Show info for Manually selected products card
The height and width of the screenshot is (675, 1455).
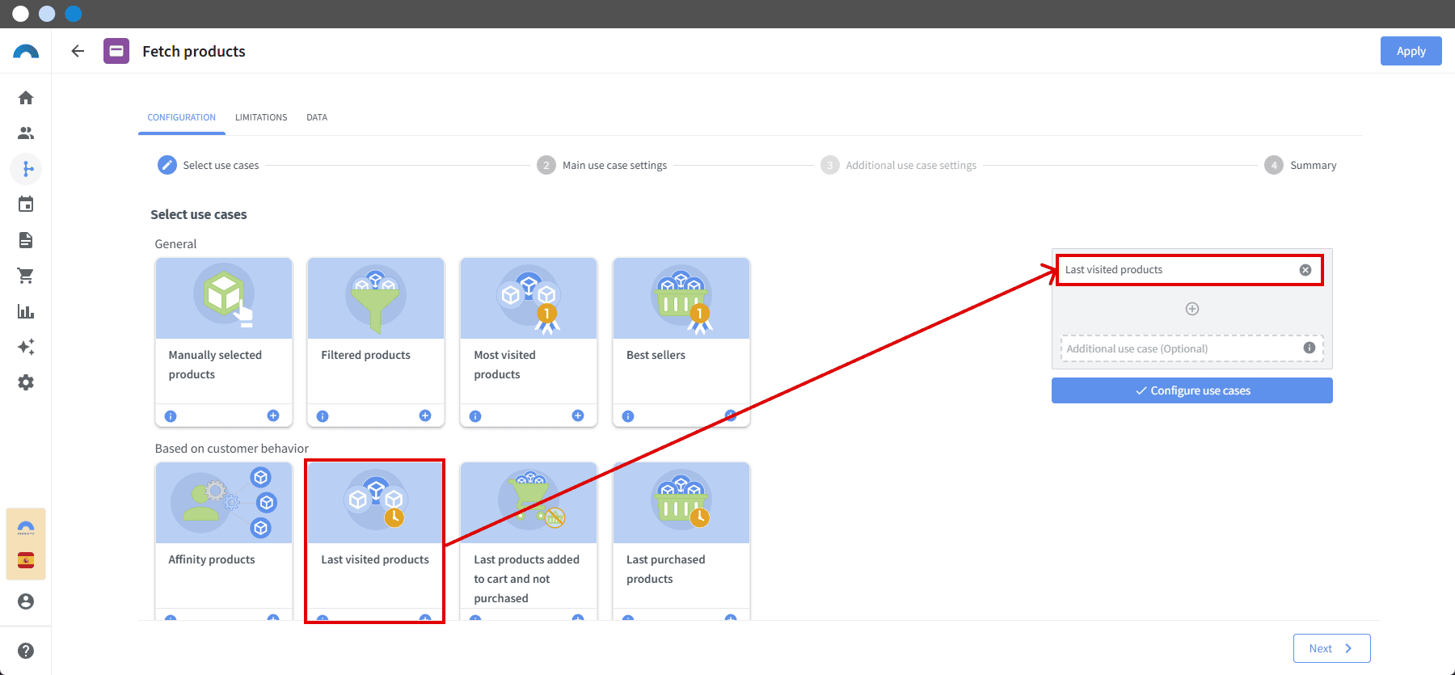tap(171, 416)
